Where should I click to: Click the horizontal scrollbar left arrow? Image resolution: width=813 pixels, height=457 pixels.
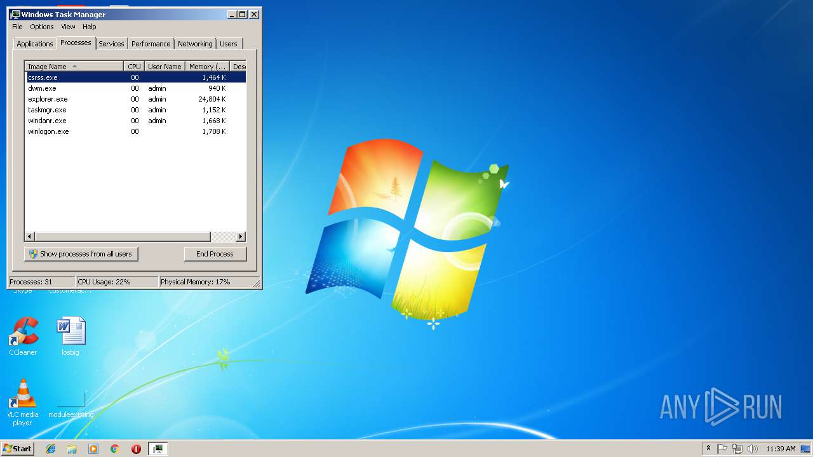click(x=30, y=237)
